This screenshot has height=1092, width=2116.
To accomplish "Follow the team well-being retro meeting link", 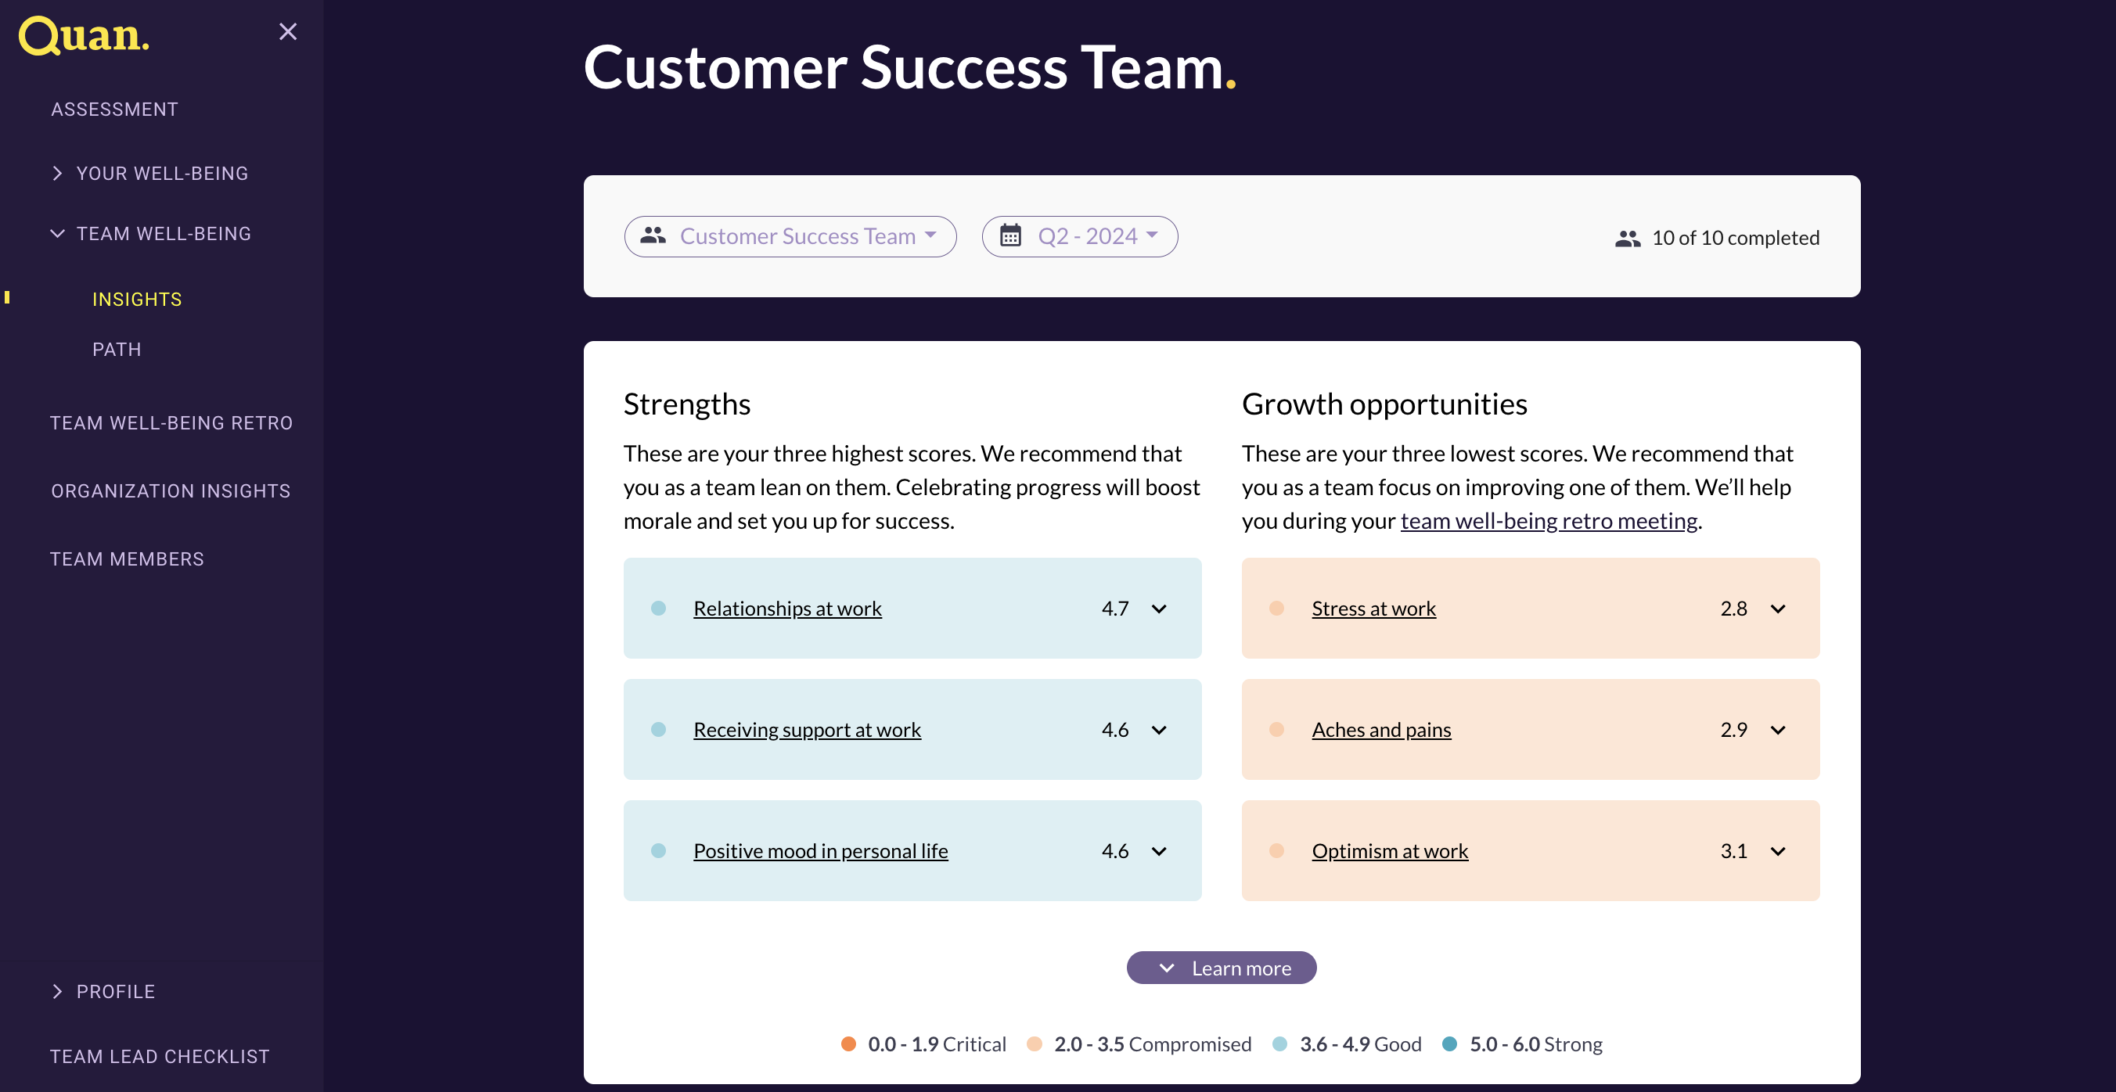I will coord(1549,520).
